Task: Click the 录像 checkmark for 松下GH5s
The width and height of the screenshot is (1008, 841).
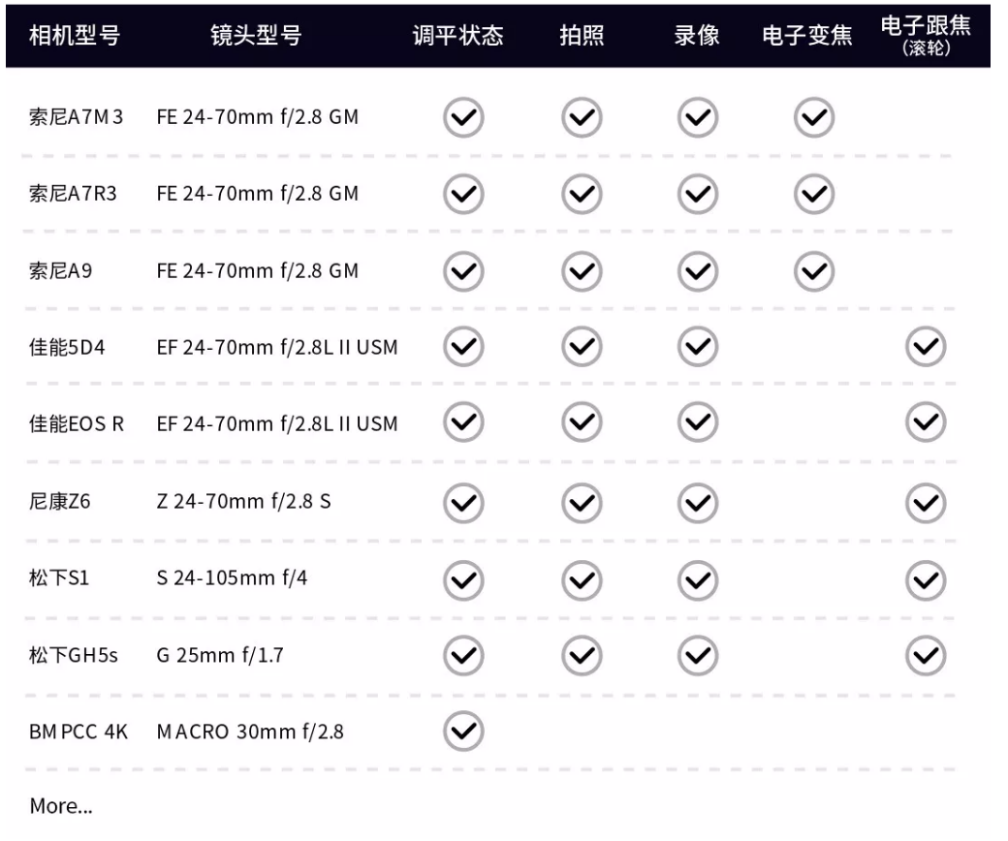Action: pos(698,655)
